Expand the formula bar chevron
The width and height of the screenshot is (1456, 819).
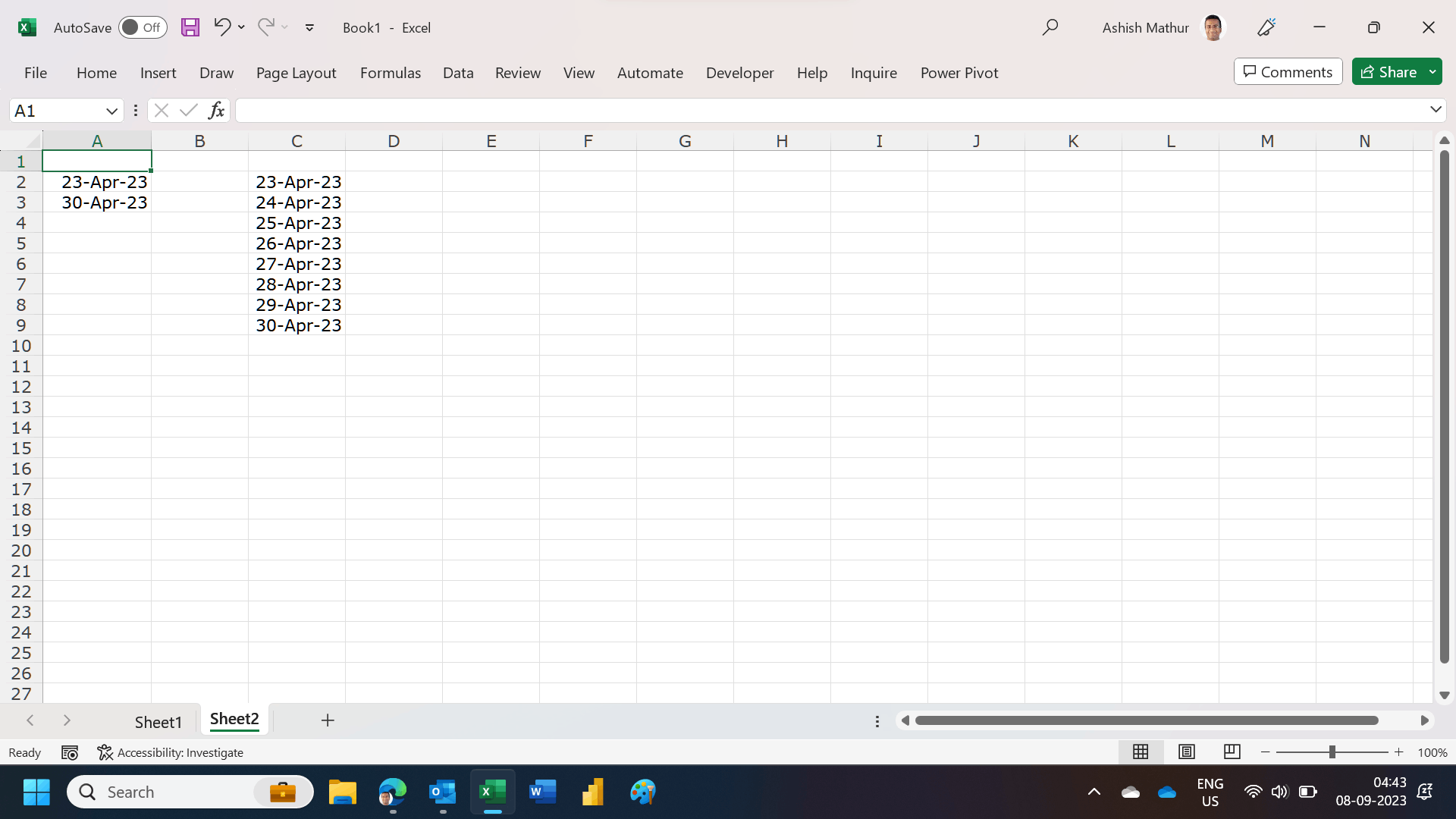pos(1436,110)
